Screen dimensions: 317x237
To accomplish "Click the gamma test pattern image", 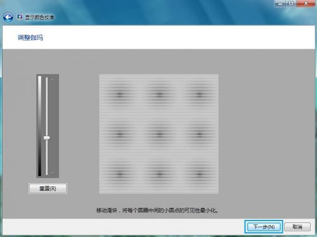I will pyautogui.click(x=159, y=134).
